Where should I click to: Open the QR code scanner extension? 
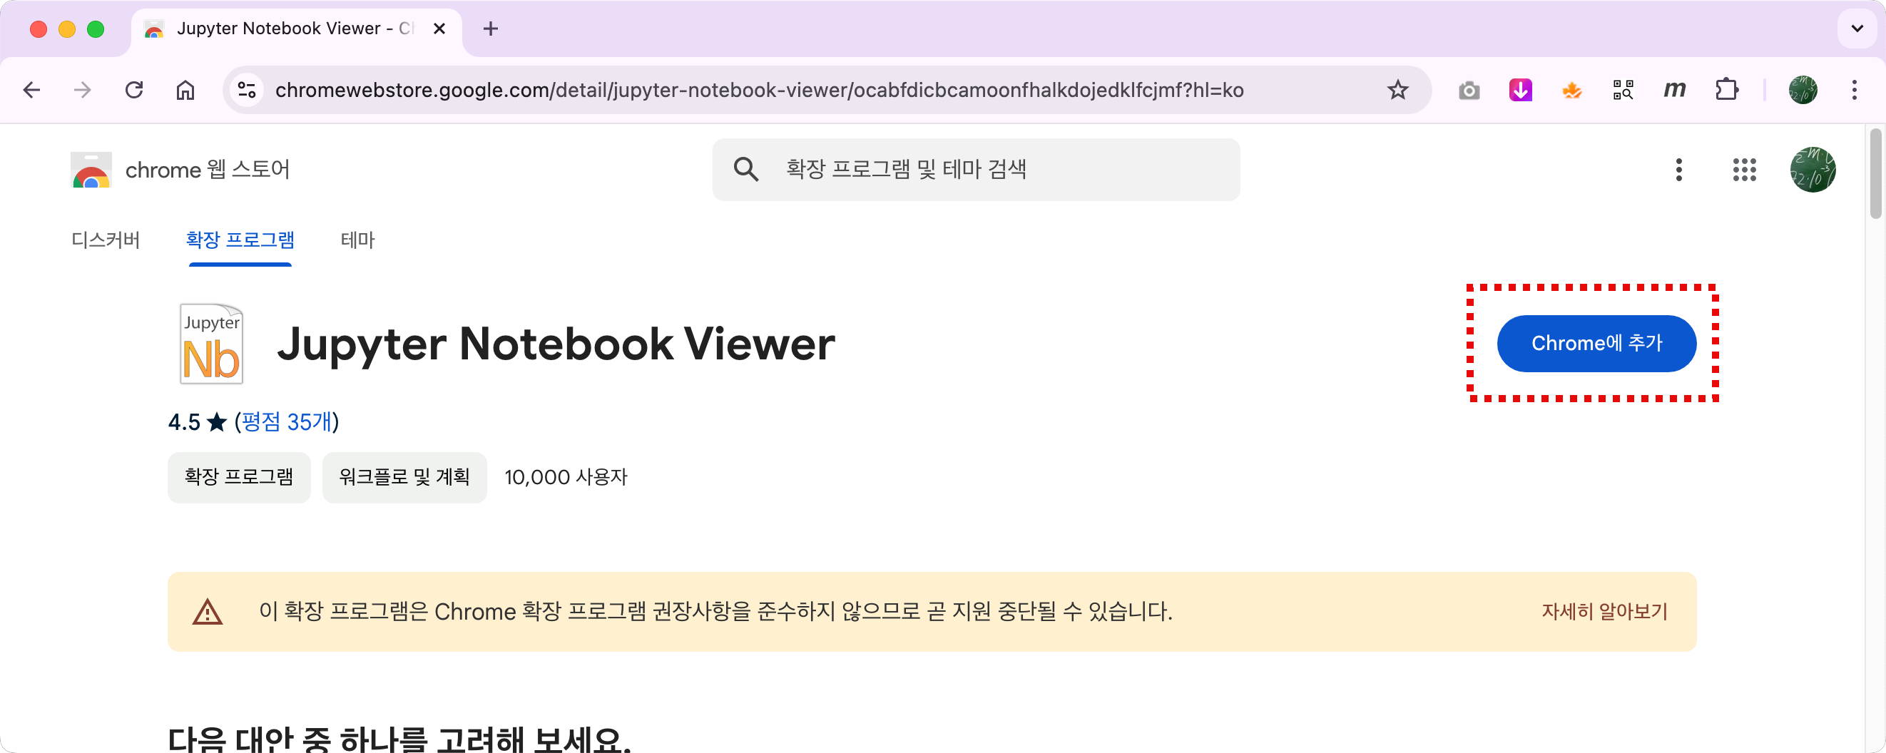coord(1624,90)
